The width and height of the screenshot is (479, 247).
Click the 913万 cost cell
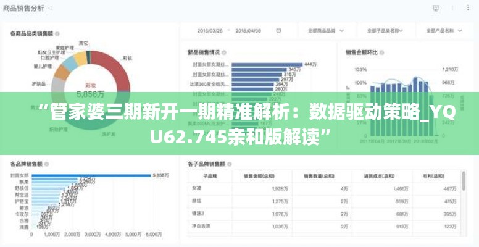pos(402,227)
